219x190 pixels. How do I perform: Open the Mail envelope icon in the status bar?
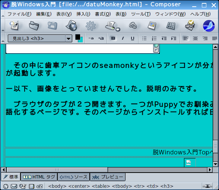pyautogui.click(x=14, y=186)
